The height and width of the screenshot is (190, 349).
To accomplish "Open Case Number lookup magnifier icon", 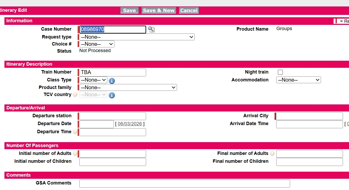I will (x=151, y=29).
